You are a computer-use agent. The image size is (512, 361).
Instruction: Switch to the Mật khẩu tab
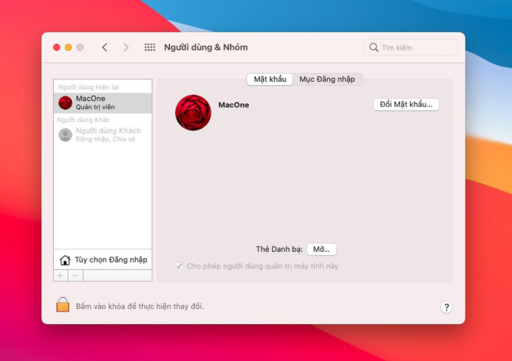click(x=269, y=79)
